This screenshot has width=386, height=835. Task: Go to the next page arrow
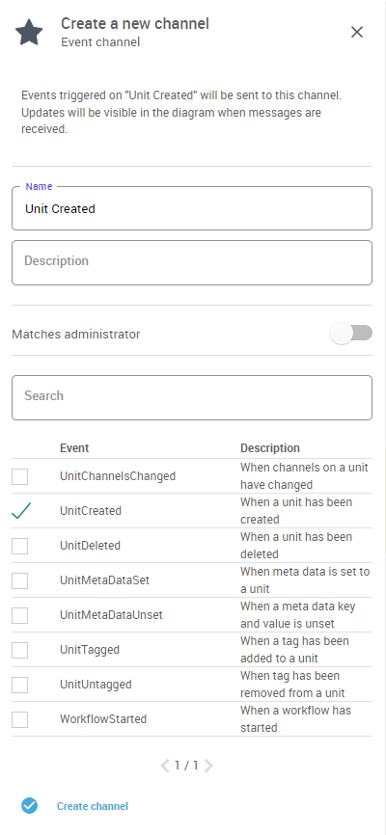[208, 766]
